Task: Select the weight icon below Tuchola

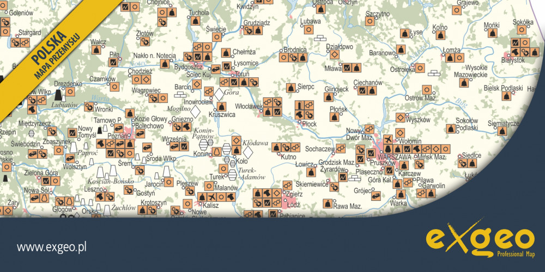Action: (x=195, y=21)
